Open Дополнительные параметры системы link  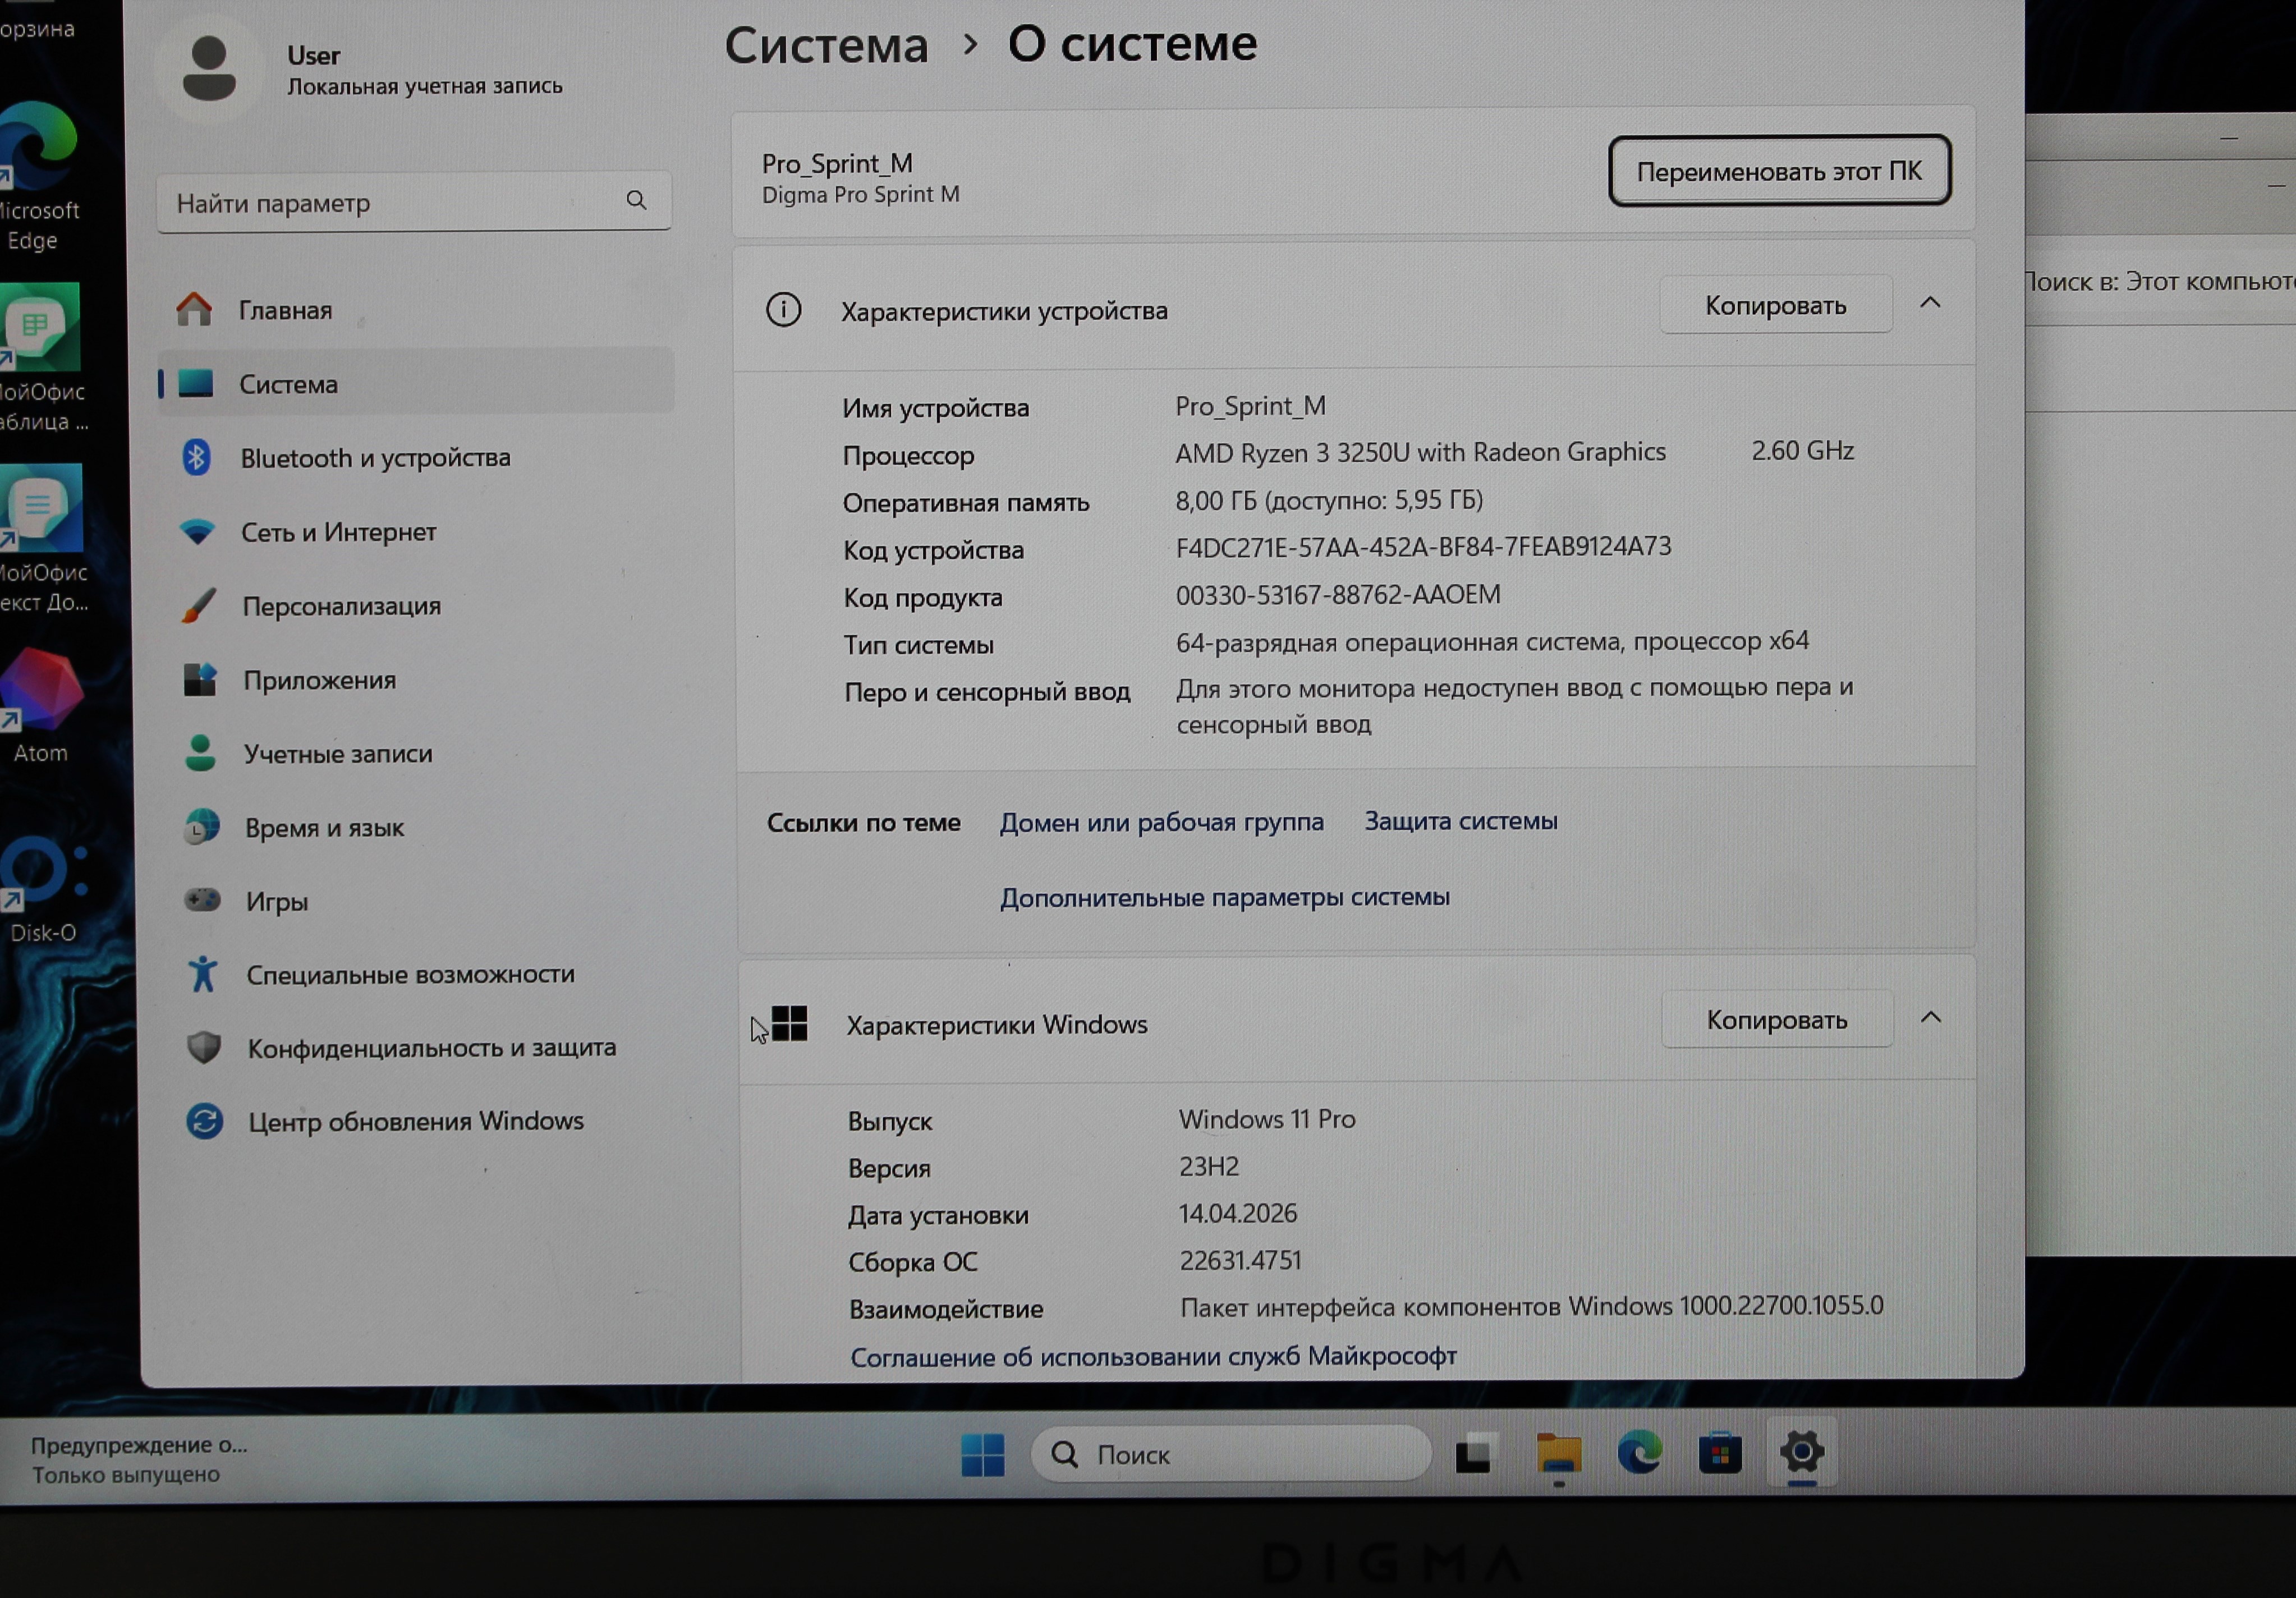[1224, 897]
